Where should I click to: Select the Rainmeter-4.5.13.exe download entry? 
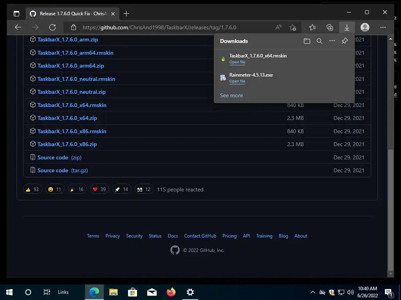284,78
